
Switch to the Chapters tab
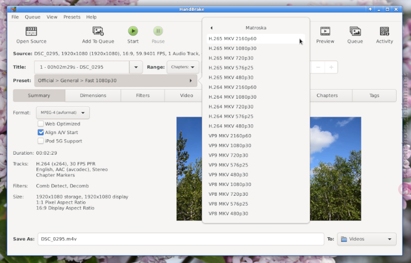click(x=327, y=96)
